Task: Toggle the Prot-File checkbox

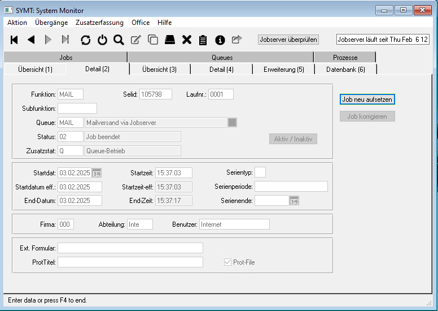Action: click(228, 262)
